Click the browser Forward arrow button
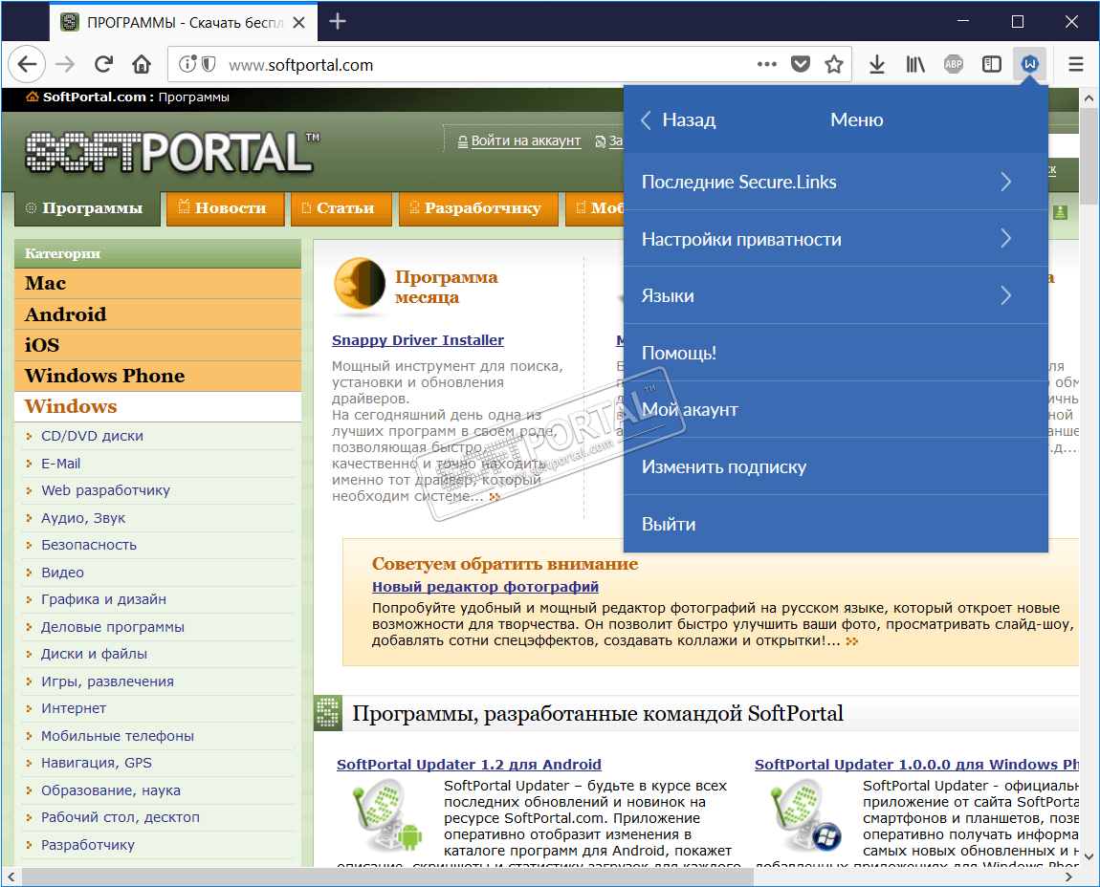 65,64
